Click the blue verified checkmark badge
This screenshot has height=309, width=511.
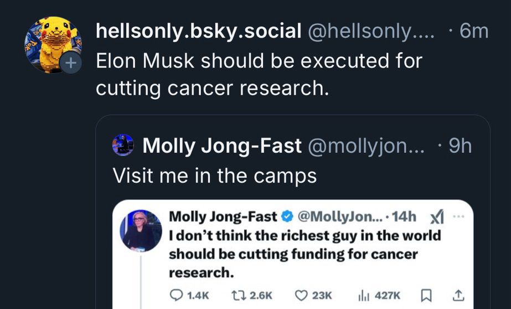point(287,217)
